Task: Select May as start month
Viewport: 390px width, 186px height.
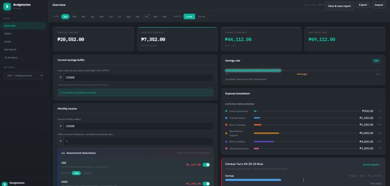Action: tap(102, 16)
